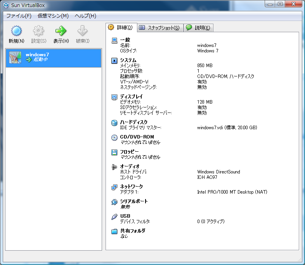Open the ハードディスク settings link
Image resolution: width=305 pixels, height=265 pixels.
point(134,122)
